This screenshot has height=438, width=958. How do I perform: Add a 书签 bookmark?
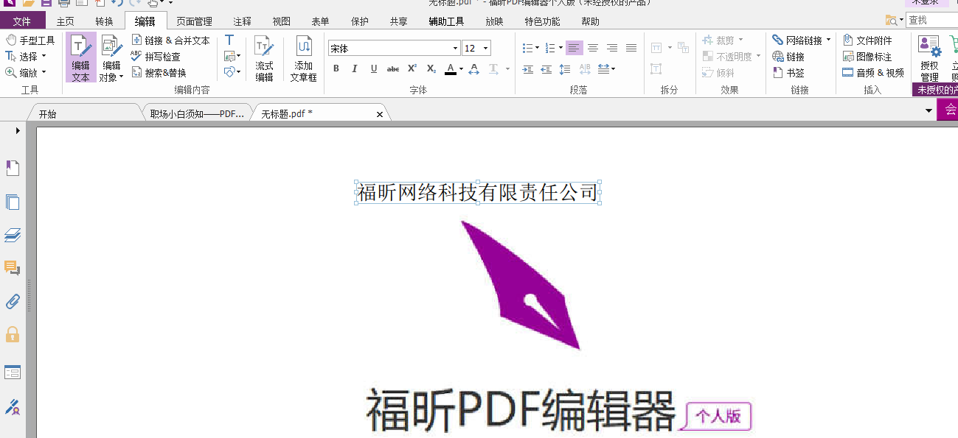click(788, 73)
